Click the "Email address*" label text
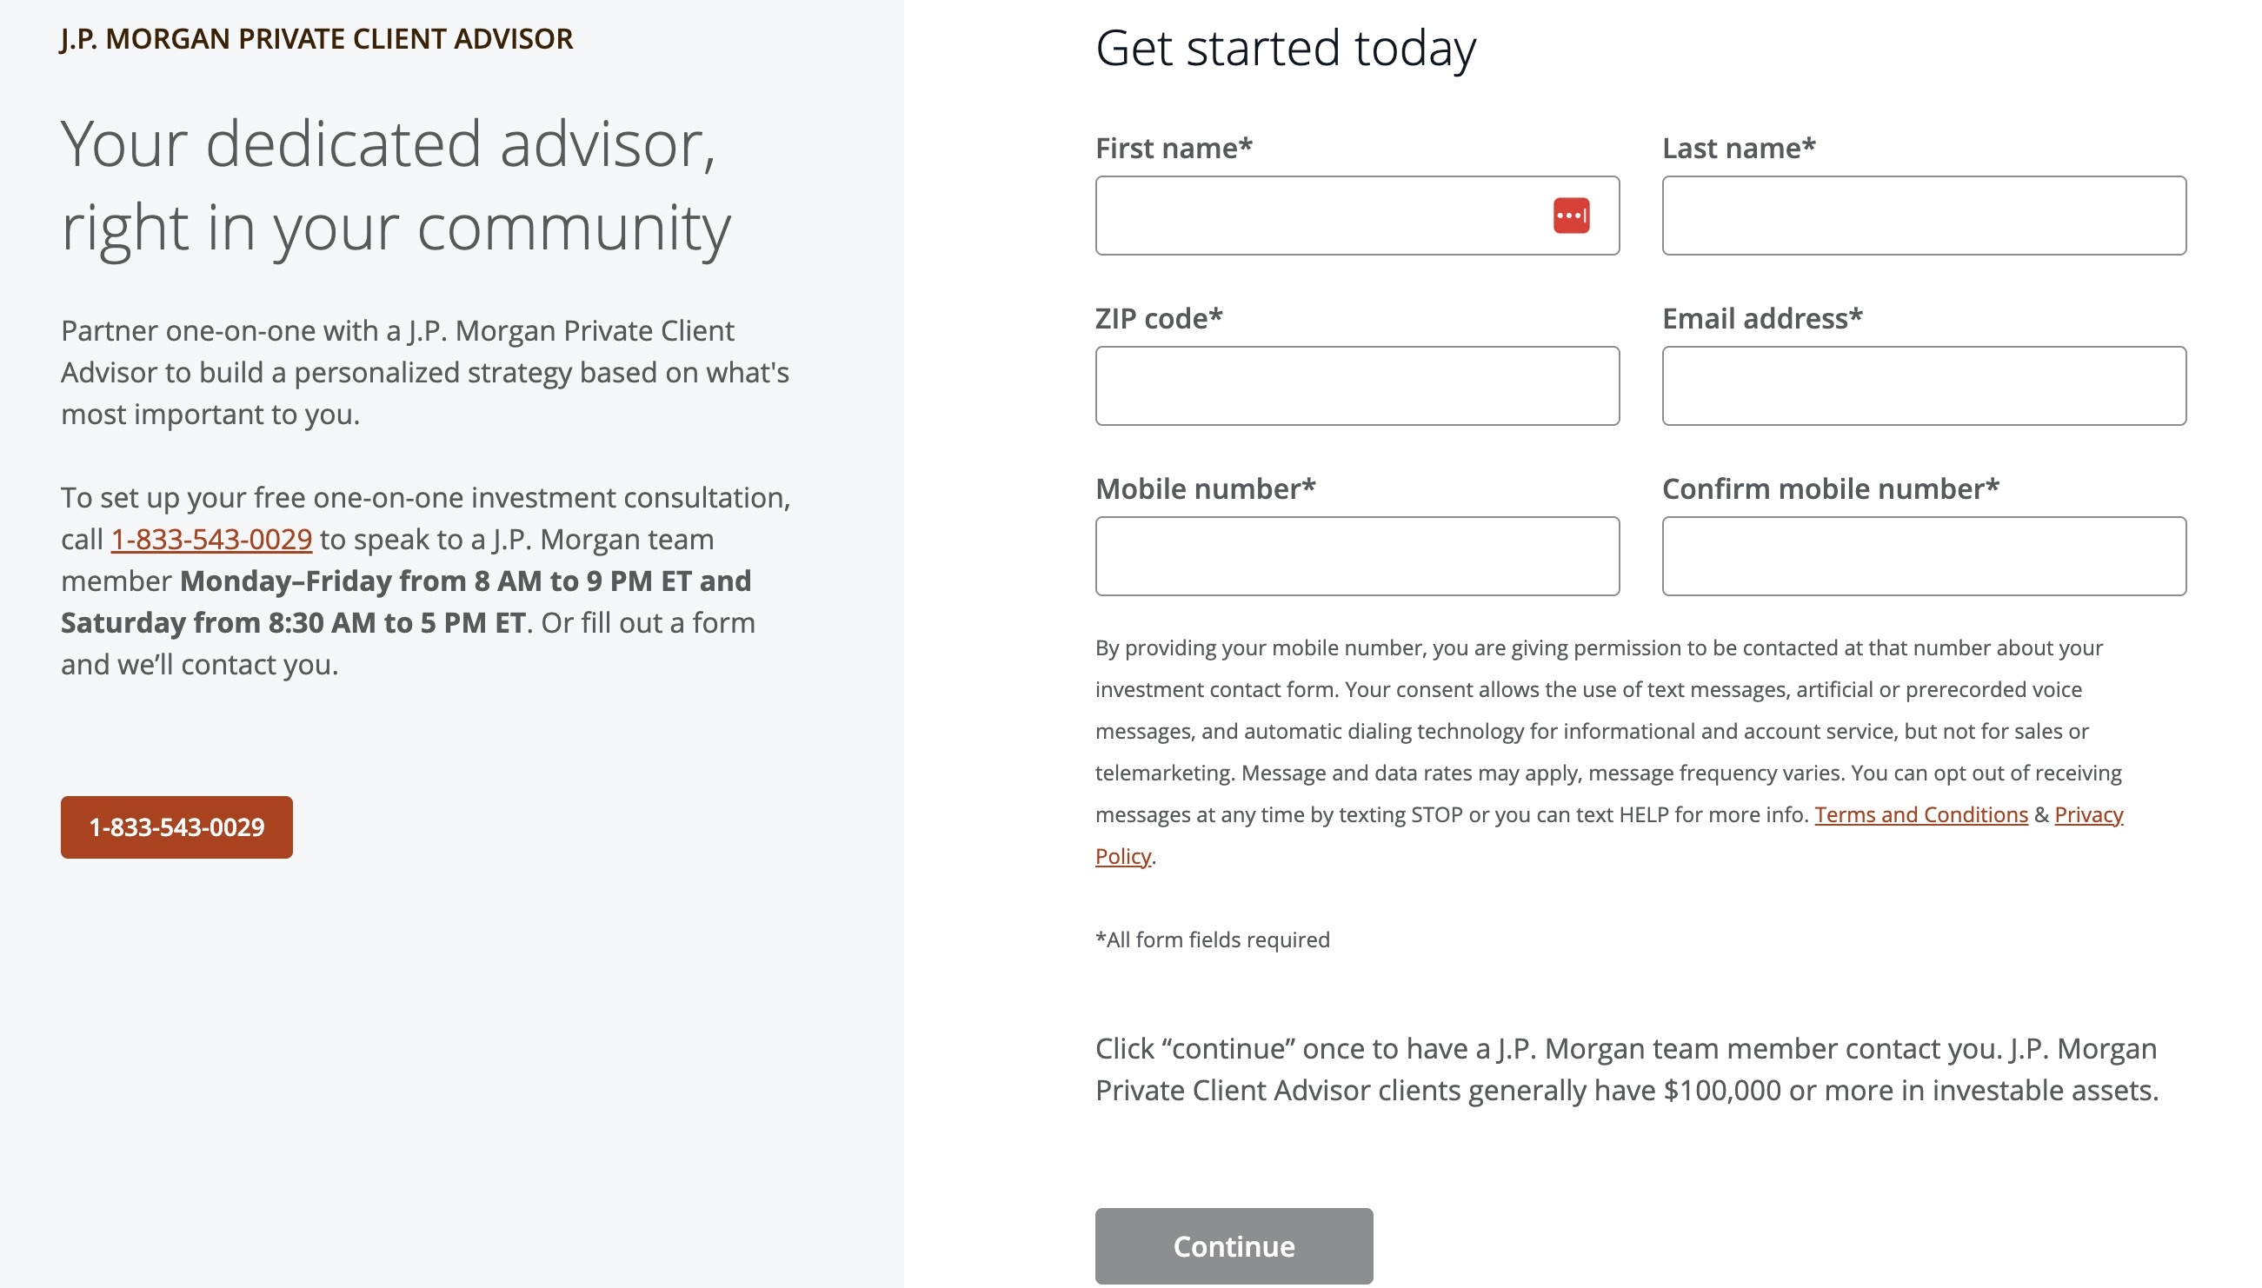The image size is (2262, 1288). click(x=1761, y=318)
